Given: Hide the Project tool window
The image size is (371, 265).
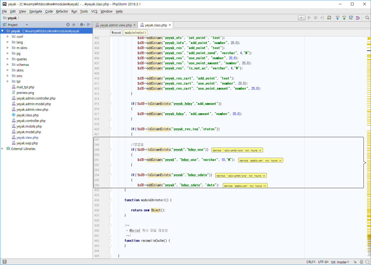Looking at the screenshot, I should 89,25.
